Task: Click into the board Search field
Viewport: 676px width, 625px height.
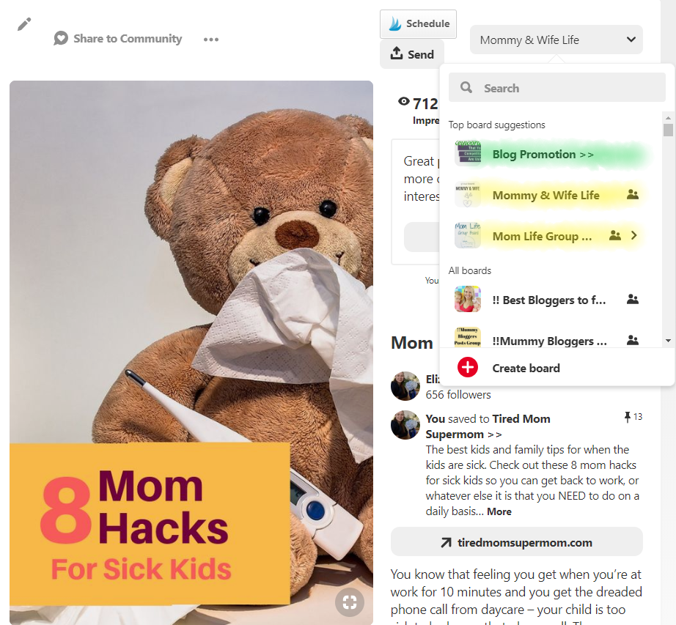Action: point(557,87)
